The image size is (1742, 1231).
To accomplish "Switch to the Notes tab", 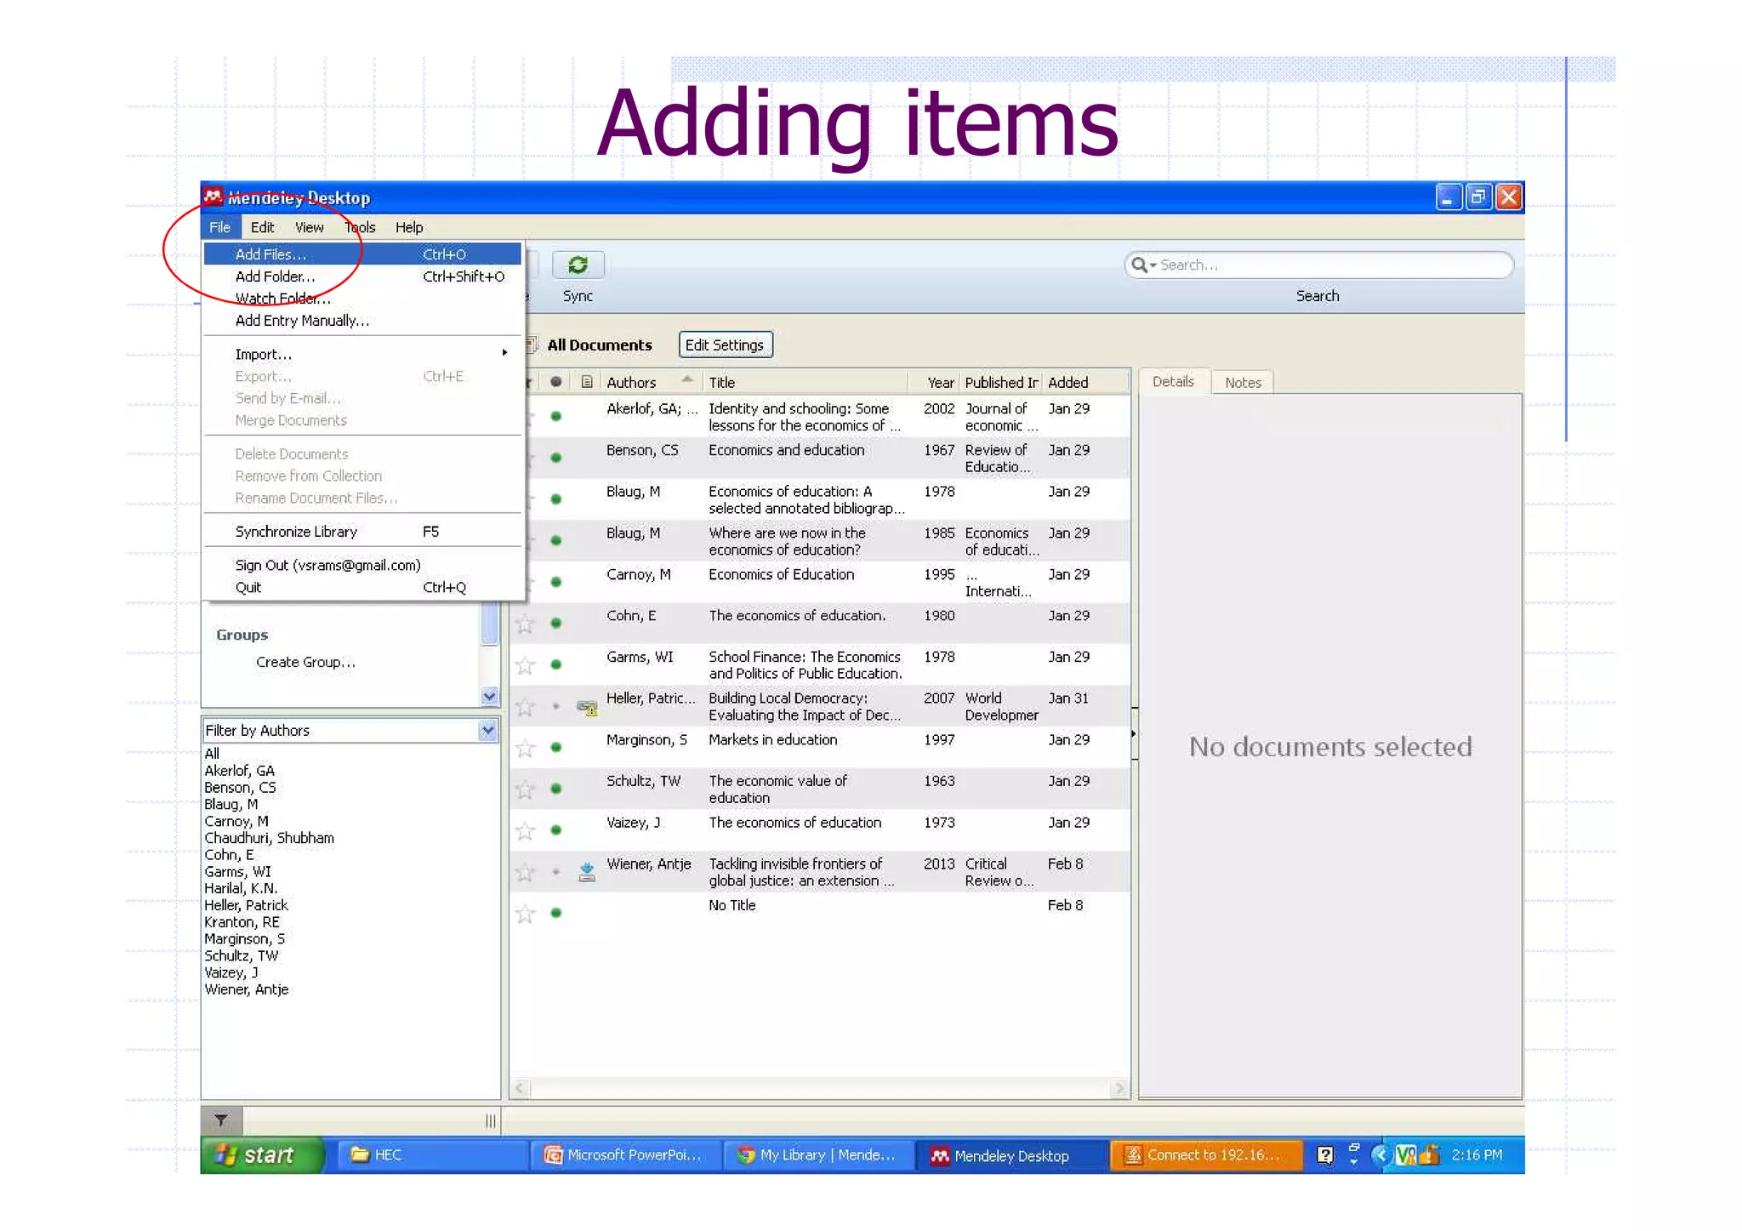I will pos(1243,383).
